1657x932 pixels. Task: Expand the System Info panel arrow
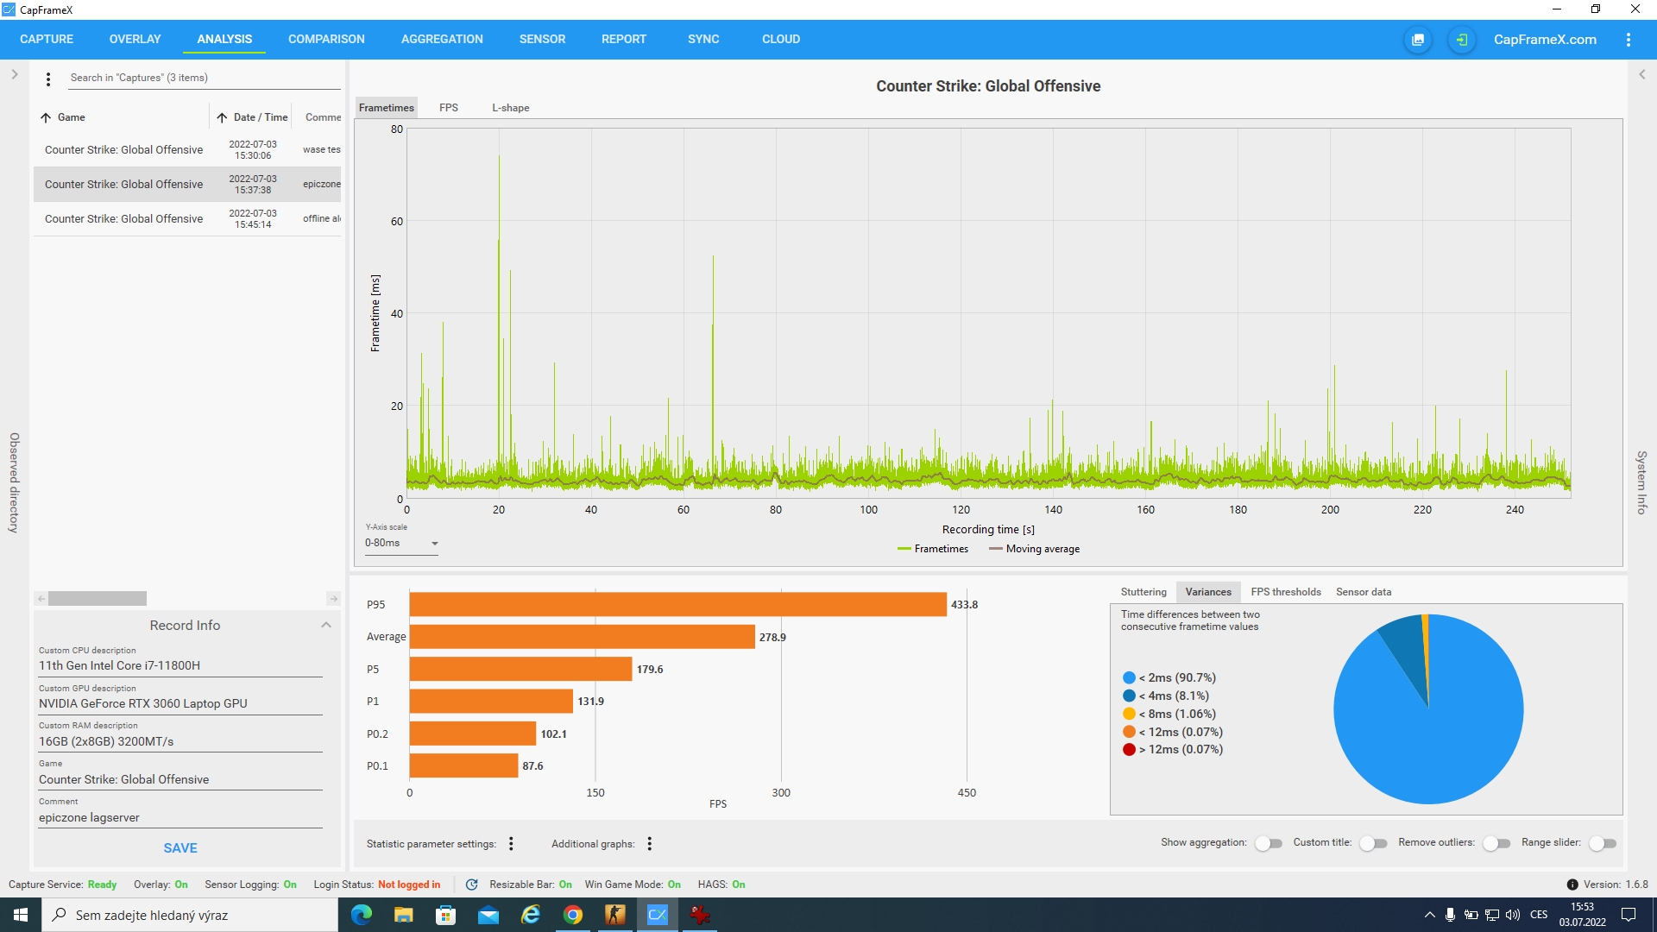pyautogui.click(x=1642, y=74)
